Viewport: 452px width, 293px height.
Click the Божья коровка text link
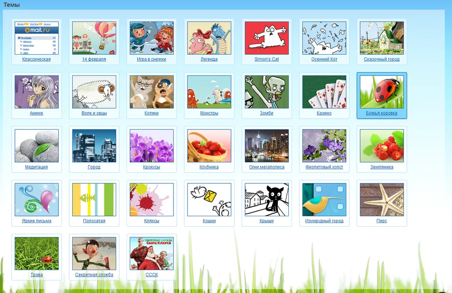381,113
